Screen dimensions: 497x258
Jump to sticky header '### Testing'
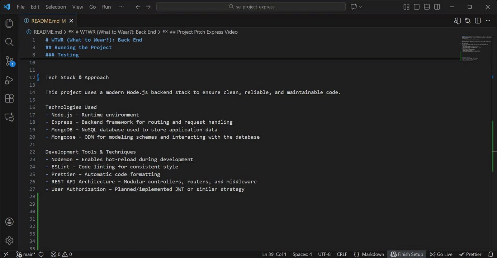tap(62, 55)
